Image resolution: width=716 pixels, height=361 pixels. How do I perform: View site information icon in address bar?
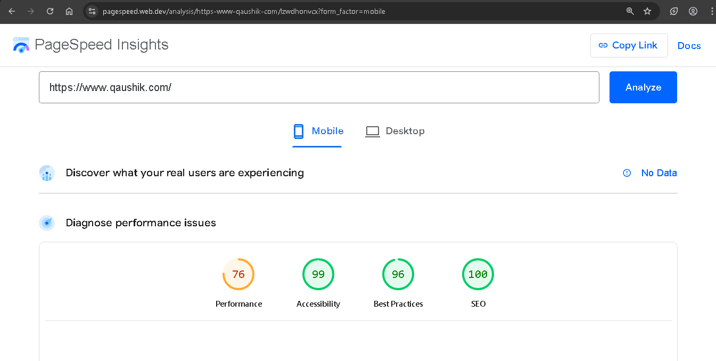pyautogui.click(x=92, y=11)
